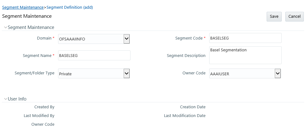Click the Segment/Folder Type field label
306x131 pixels.
(34, 73)
